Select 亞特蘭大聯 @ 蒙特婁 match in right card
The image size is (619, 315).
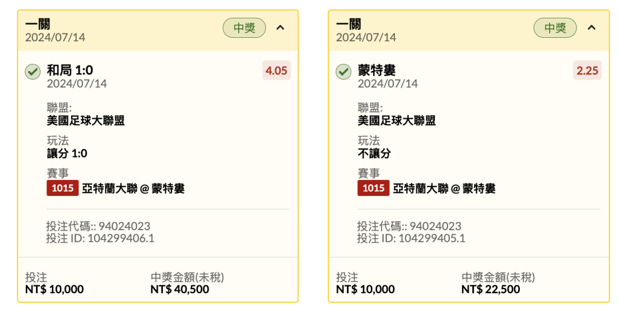444,188
